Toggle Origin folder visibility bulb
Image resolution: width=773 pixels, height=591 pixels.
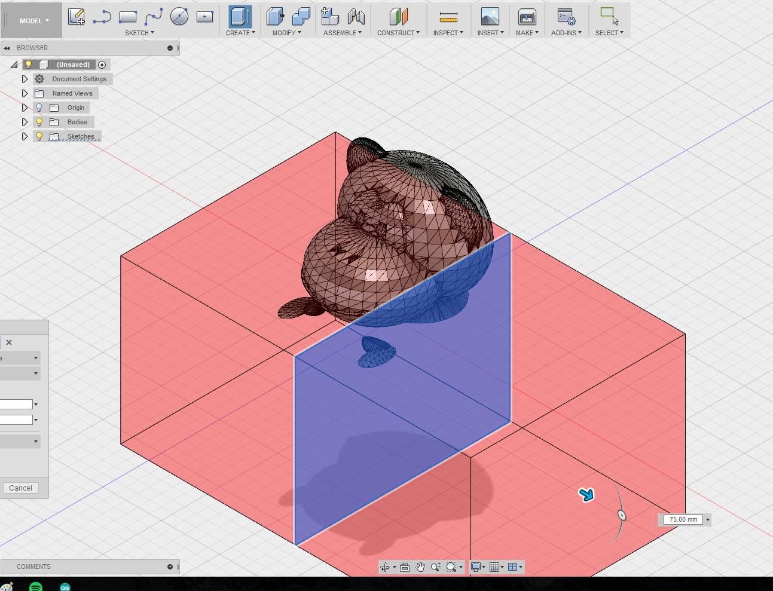39,108
